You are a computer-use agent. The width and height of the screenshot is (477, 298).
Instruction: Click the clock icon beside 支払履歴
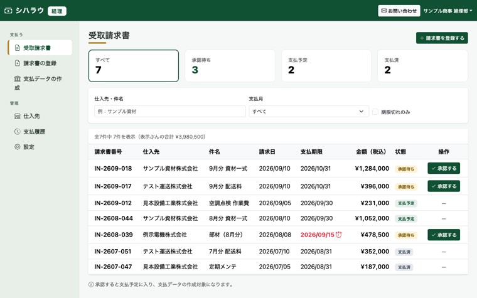pos(18,131)
